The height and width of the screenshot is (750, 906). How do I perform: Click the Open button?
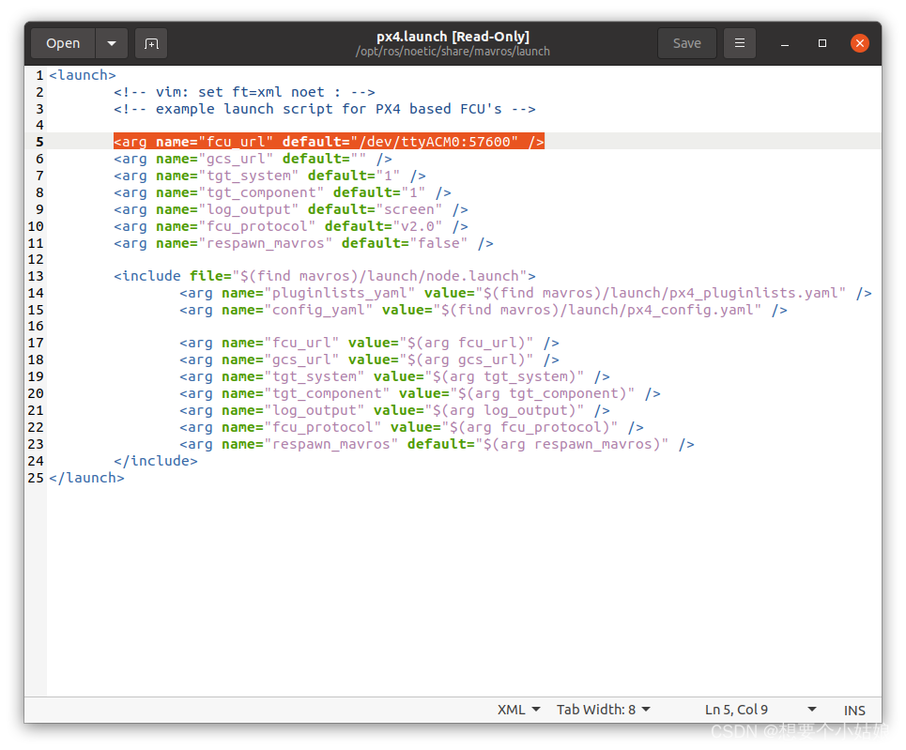[x=63, y=43]
